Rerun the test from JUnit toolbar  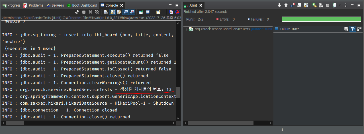click(x=314, y=5)
